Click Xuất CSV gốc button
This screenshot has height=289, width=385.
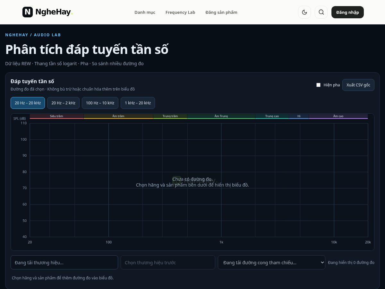(358, 85)
